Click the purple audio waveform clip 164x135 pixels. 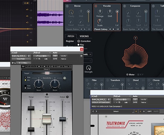pyautogui.click(x=50, y=18)
